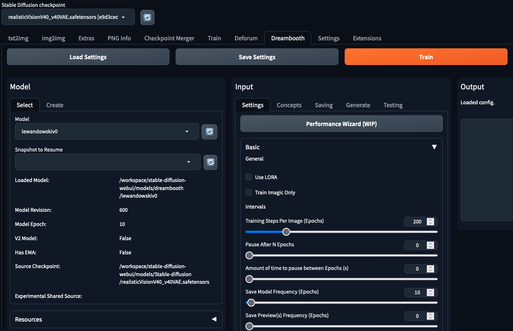
Task: Click Training Steps Per Image stepper arrows
Action: click(430, 222)
